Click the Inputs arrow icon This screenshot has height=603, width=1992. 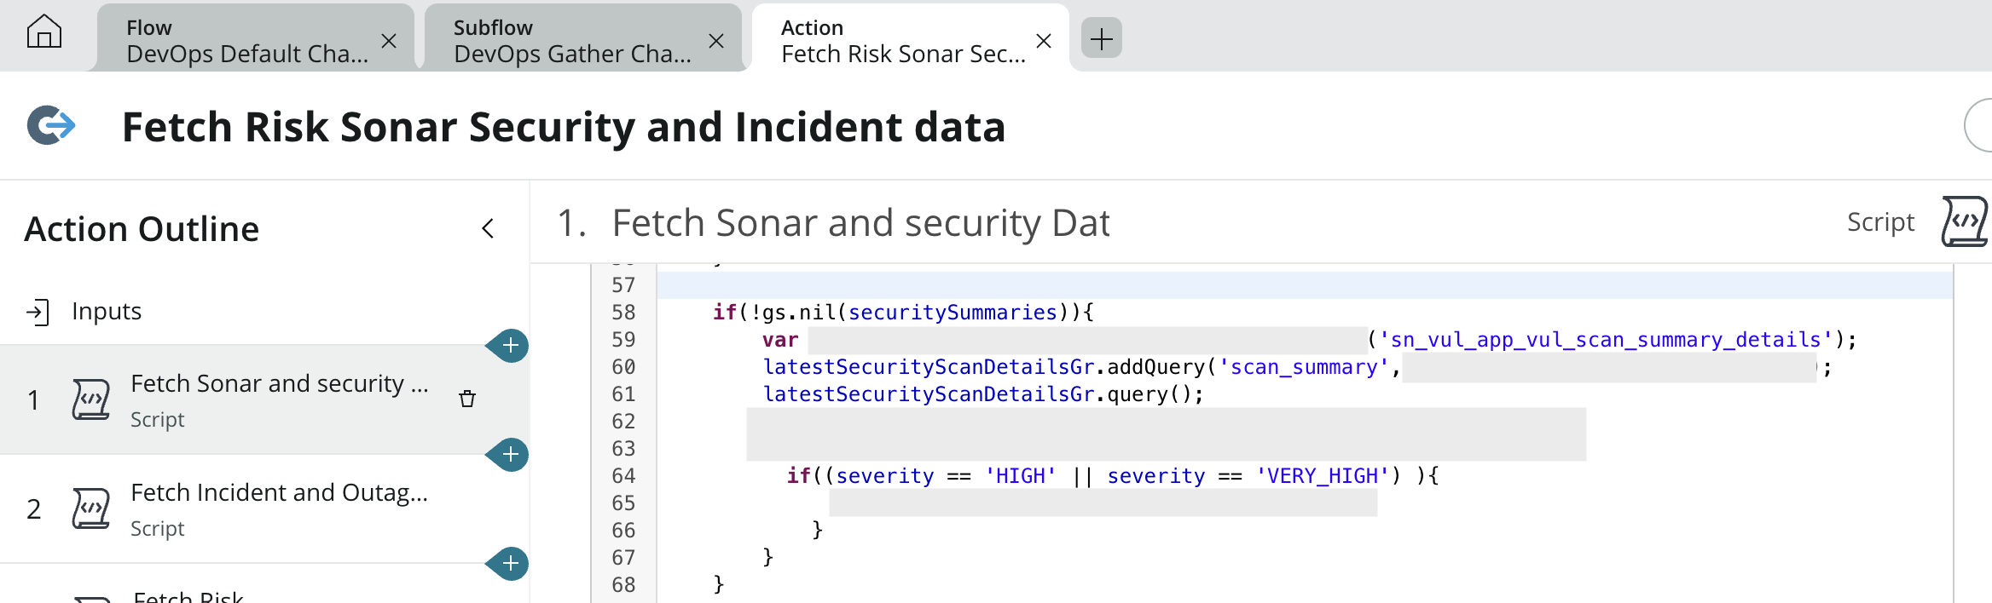coord(38,313)
